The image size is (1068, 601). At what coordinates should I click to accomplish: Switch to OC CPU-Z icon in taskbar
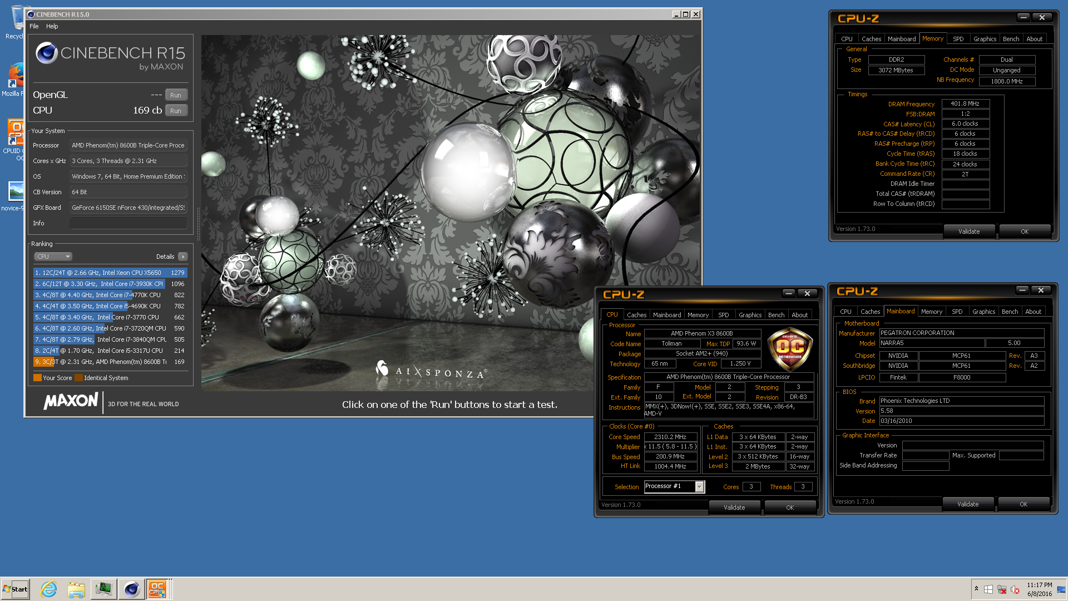[x=157, y=589]
